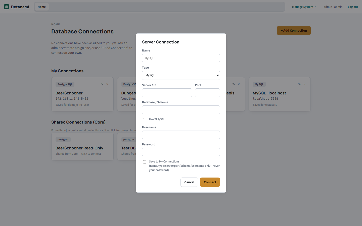Click the 'Saved for dbmojo_ro_user' text
The width and height of the screenshot is (362, 226).
[x=72, y=105]
